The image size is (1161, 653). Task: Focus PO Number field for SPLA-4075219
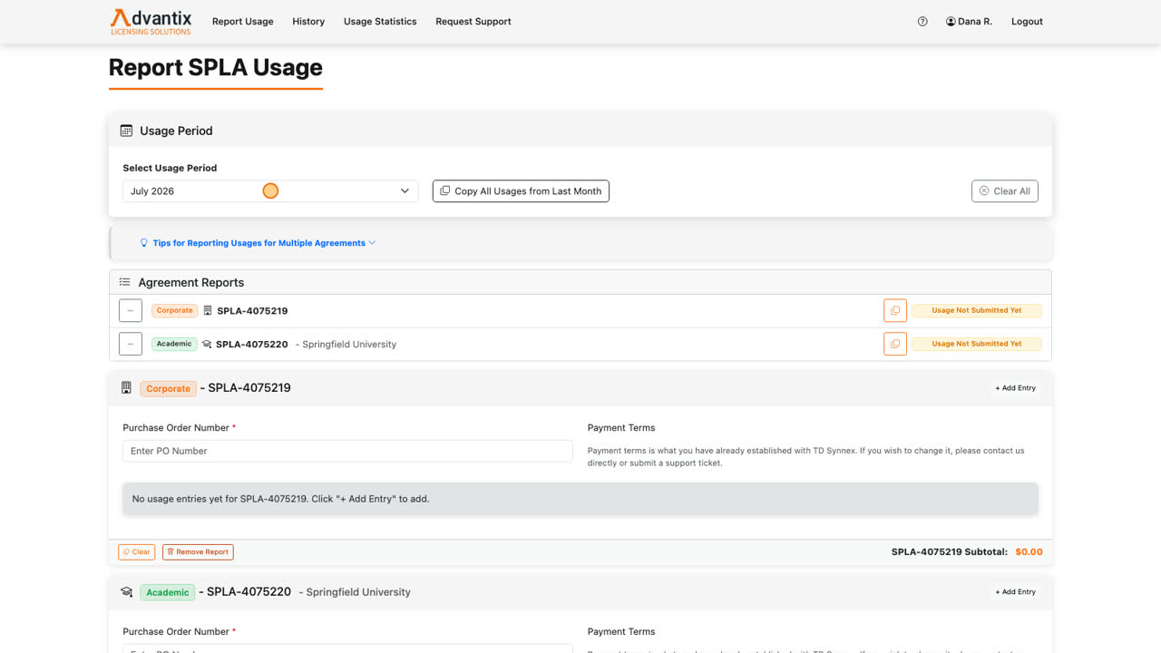click(347, 451)
